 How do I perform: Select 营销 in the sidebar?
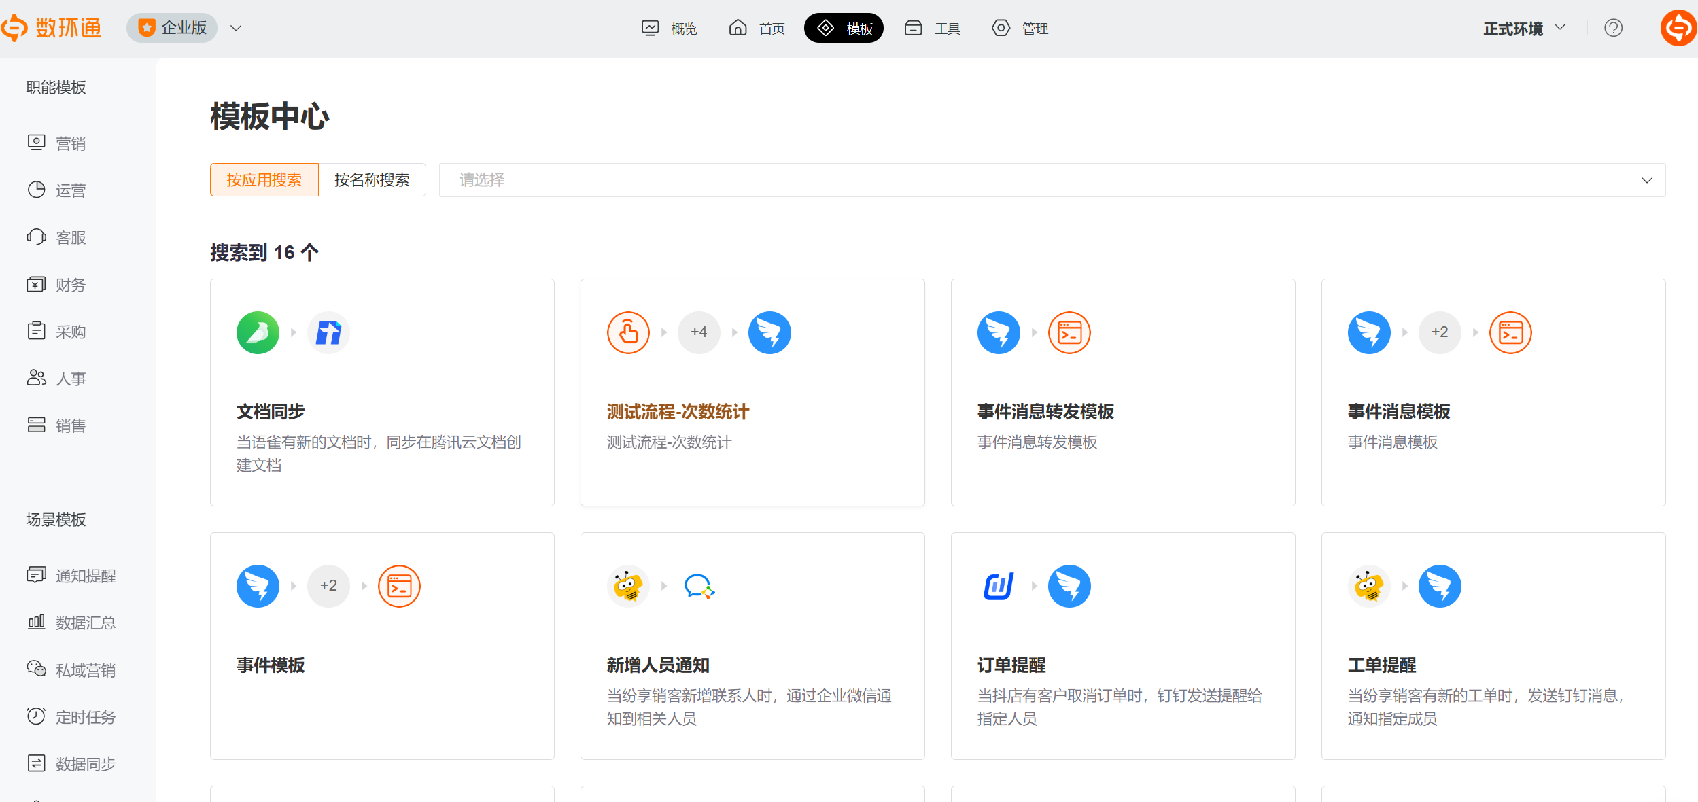tap(57, 143)
